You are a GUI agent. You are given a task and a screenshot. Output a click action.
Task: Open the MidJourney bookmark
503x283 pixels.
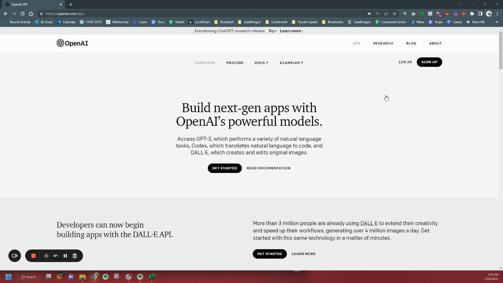pos(117,22)
